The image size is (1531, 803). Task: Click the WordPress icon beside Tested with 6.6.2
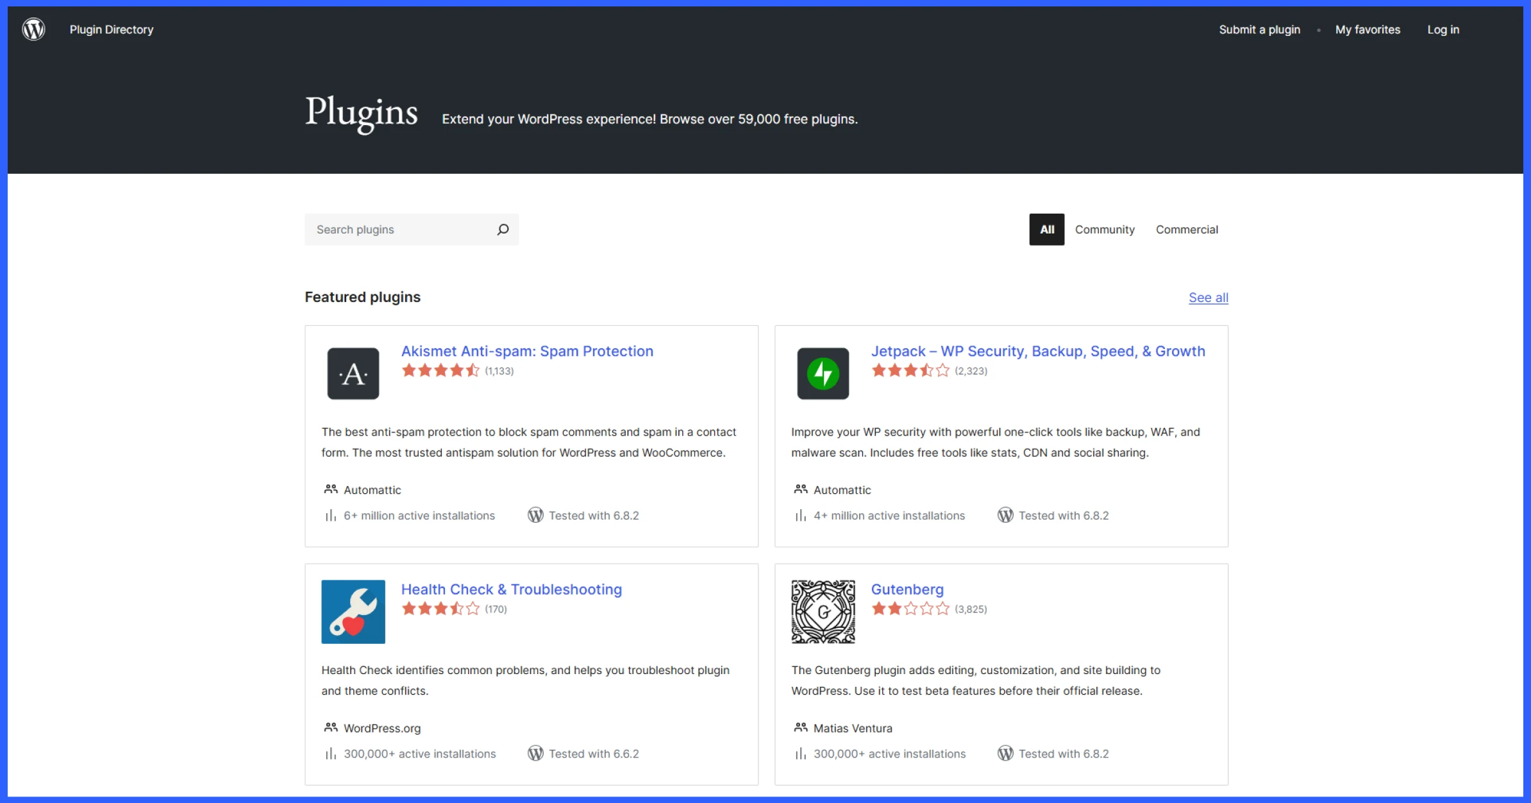(x=535, y=754)
